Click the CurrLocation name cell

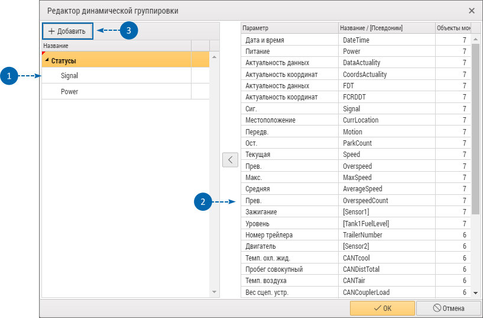387,120
